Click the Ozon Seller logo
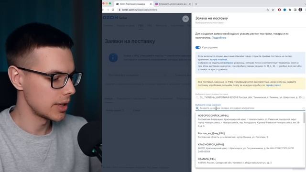This screenshot has height=172, width=306. (115, 18)
